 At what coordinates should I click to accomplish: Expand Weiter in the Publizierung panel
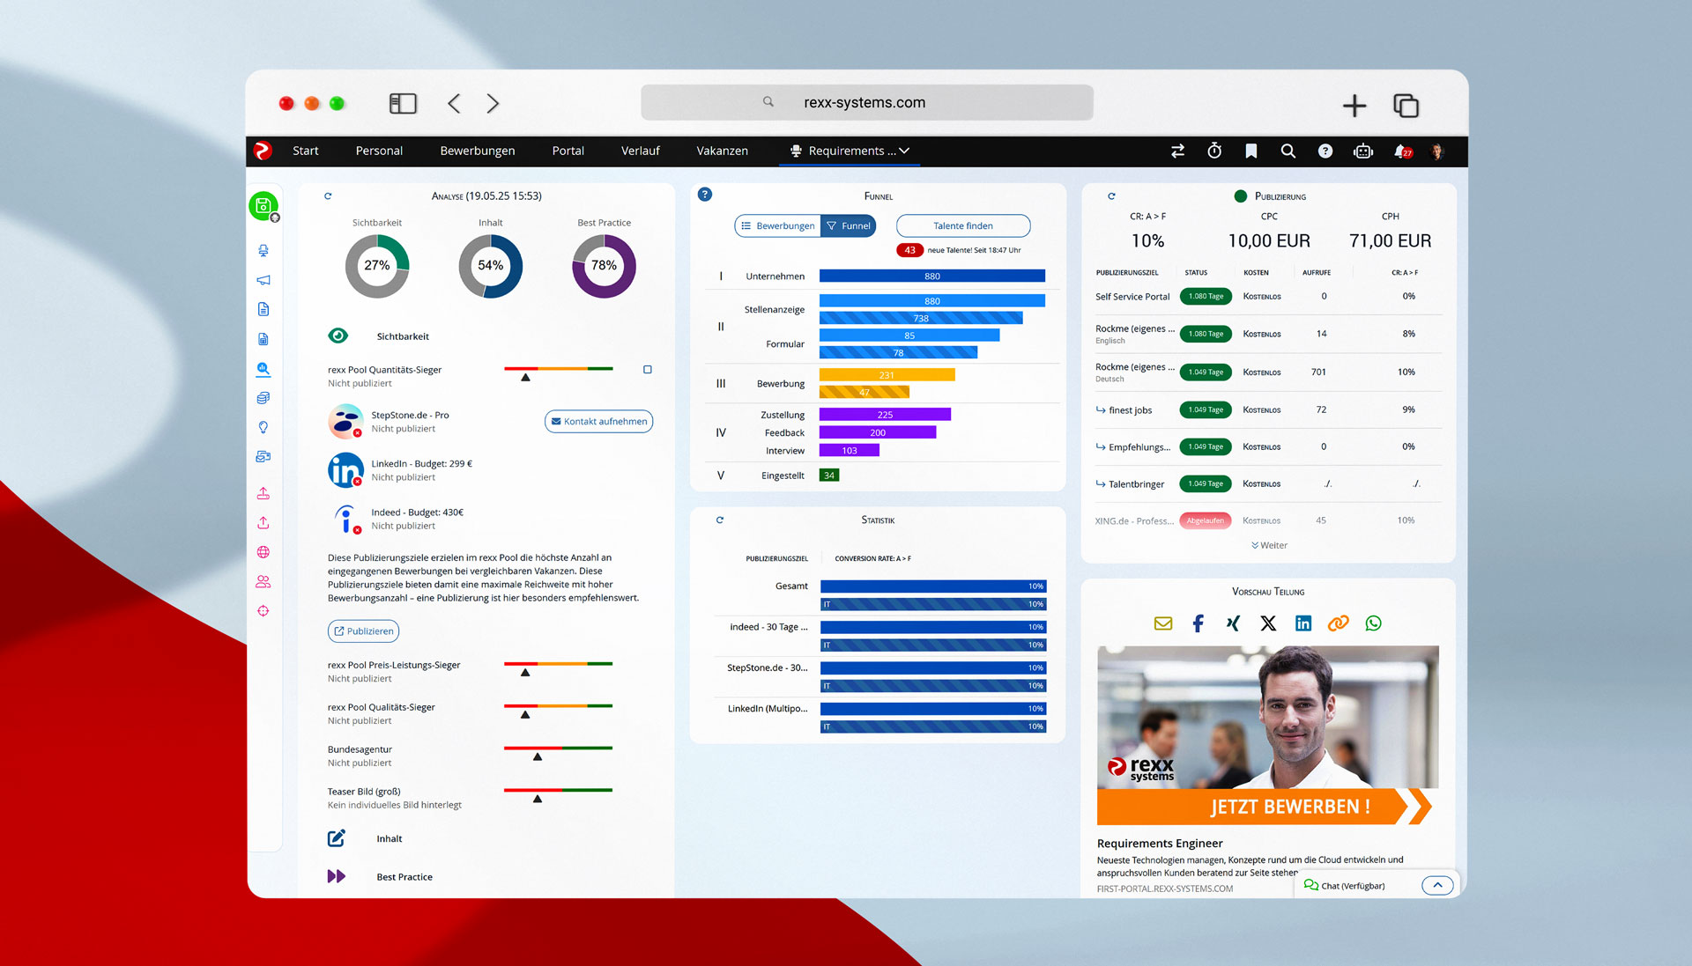1268,545
